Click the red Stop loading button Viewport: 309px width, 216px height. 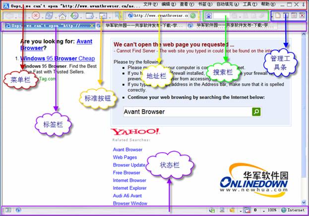[36, 15]
